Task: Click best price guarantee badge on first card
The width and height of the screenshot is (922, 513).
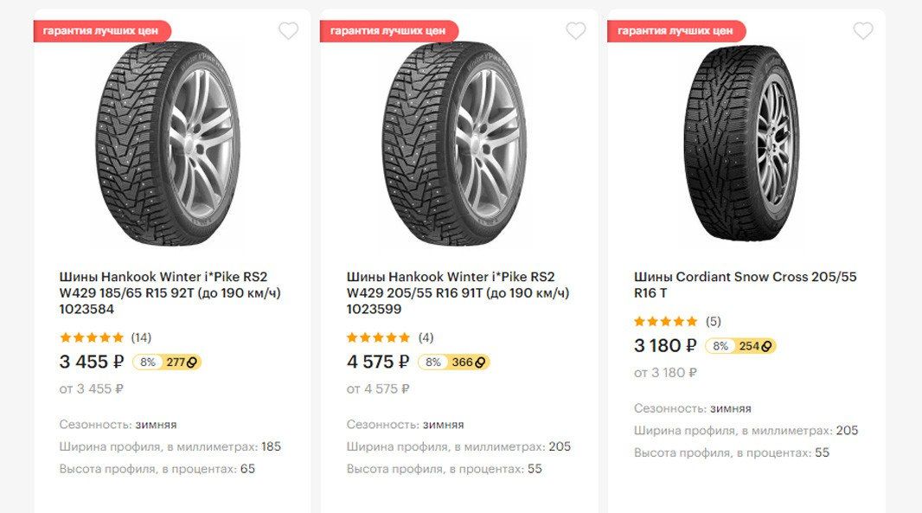Action: click(x=100, y=31)
